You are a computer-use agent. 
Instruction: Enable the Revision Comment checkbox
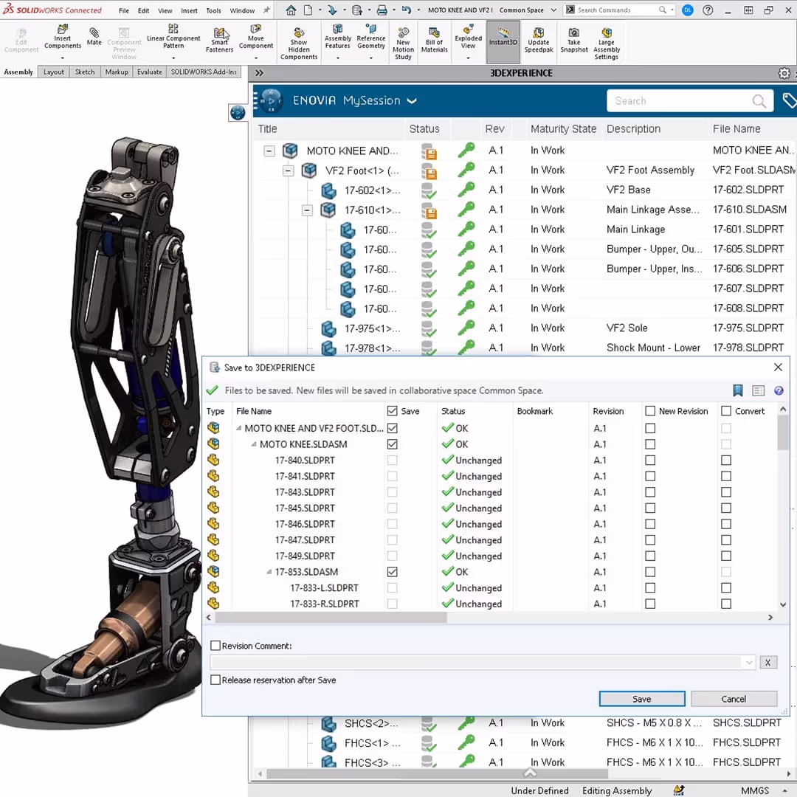215,646
